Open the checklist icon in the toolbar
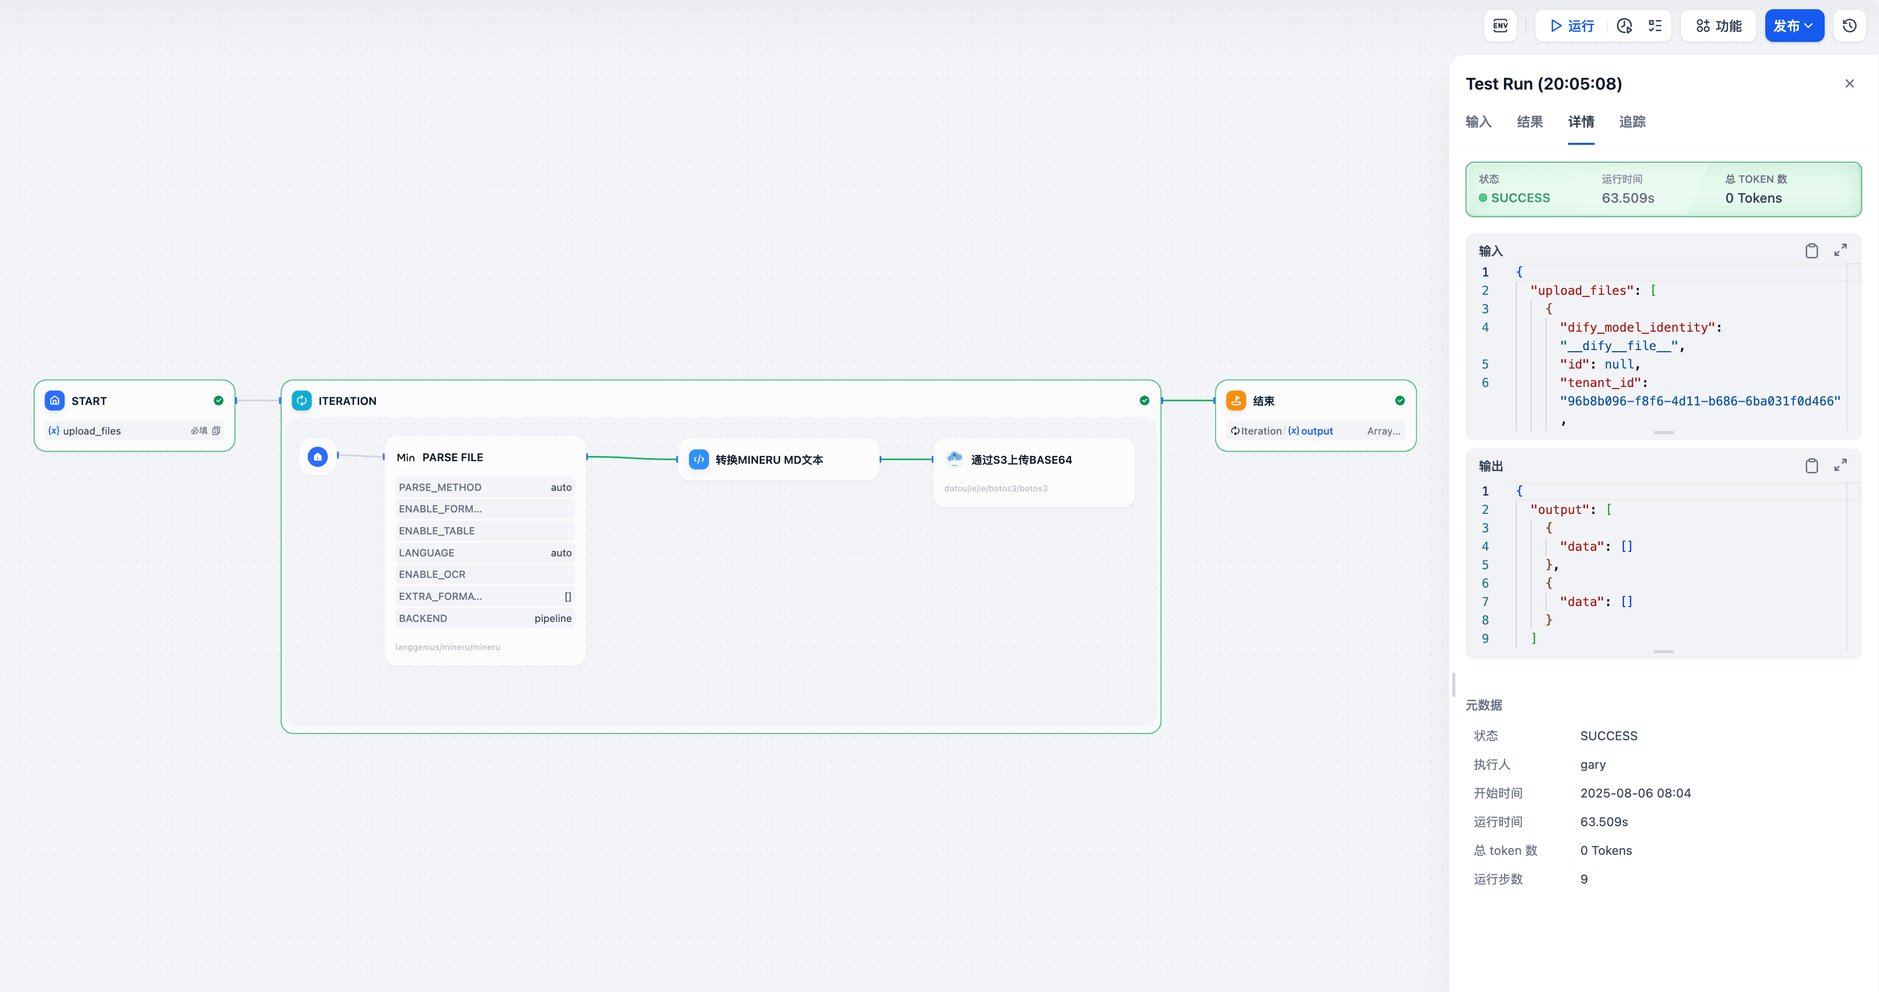The height and width of the screenshot is (992, 1879). [1655, 26]
